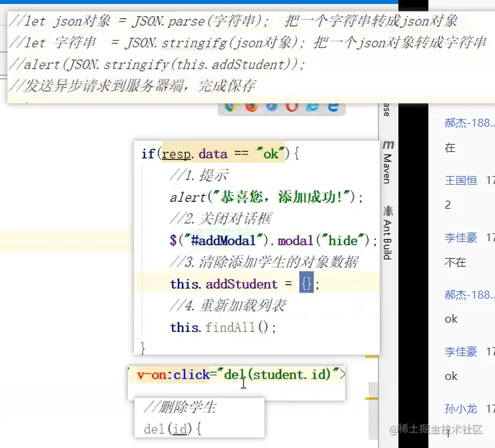The height and width of the screenshot is (448, 495).
Task: Click chat sender name 孙小龙
Action: click(x=461, y=409)
